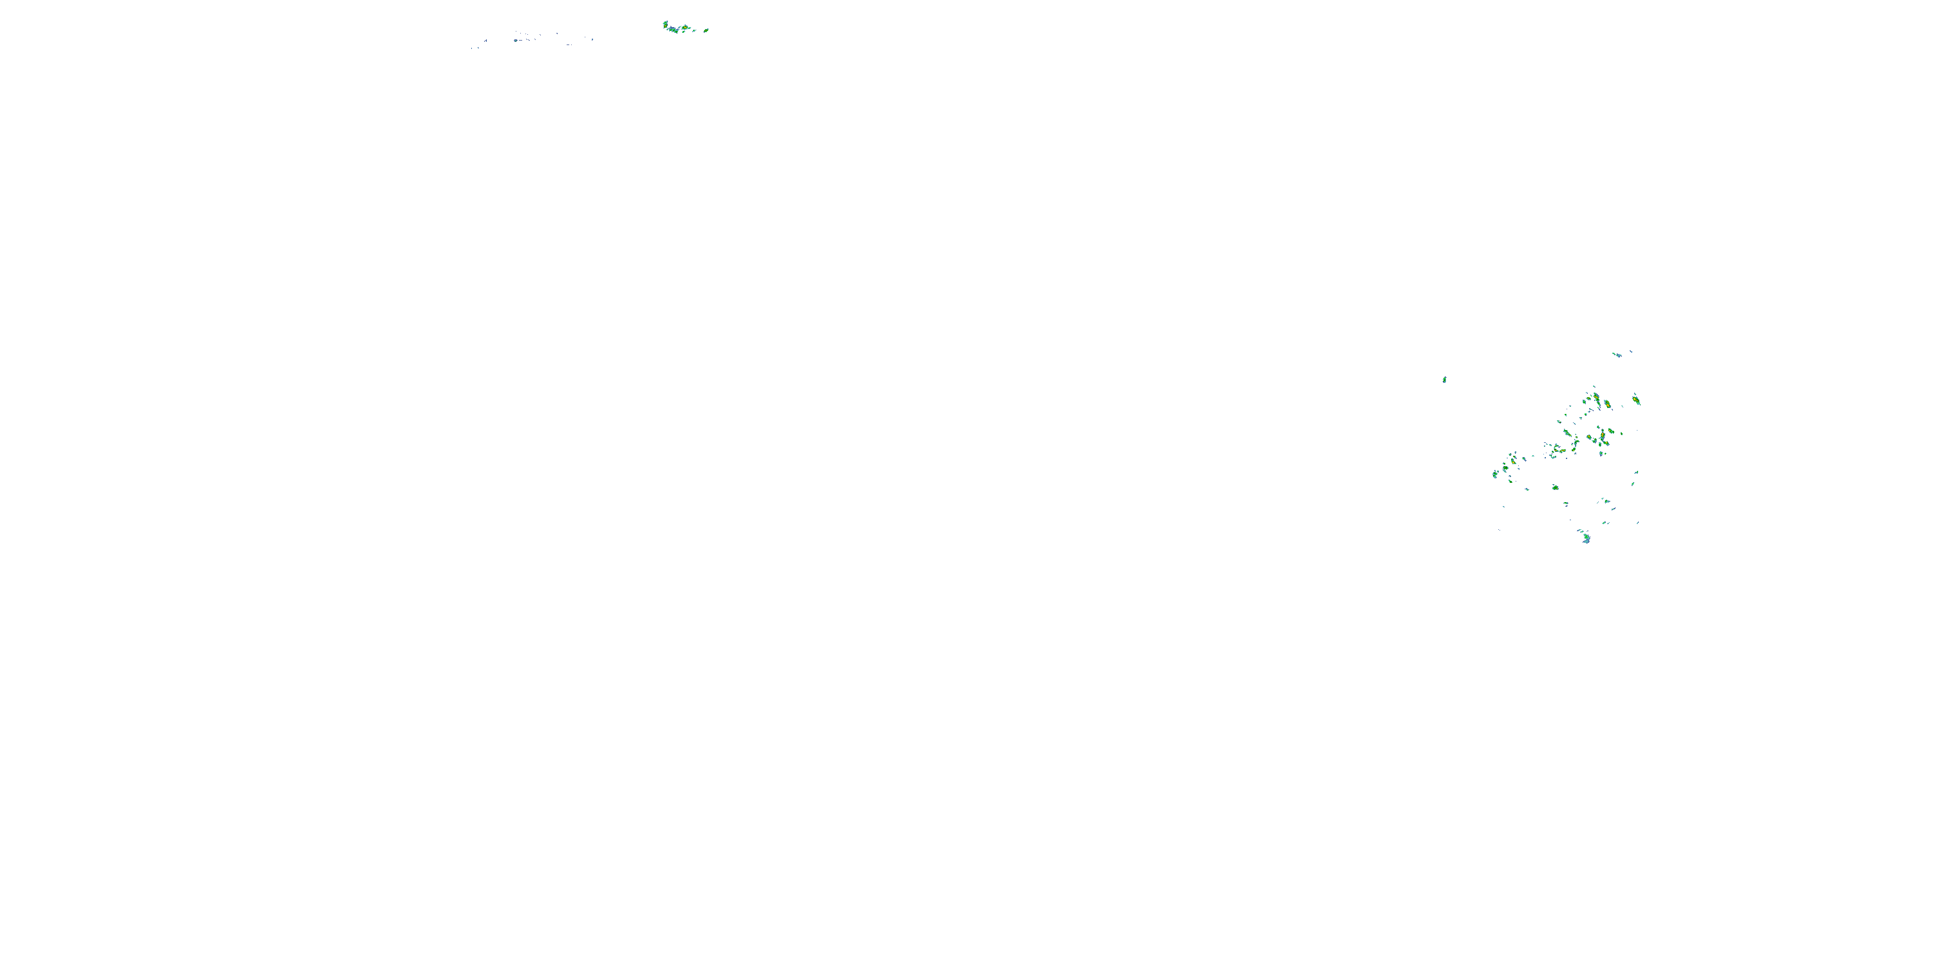Image resolution: width=1934 pixels, height=967 pixels.
Task: Click the tiny green echo pair above bottom-most echo
Action: (x=1581, y=532)
